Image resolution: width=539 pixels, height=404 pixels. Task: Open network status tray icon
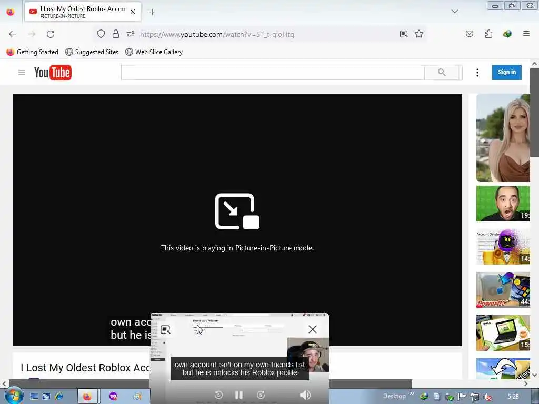coord(475,397)
